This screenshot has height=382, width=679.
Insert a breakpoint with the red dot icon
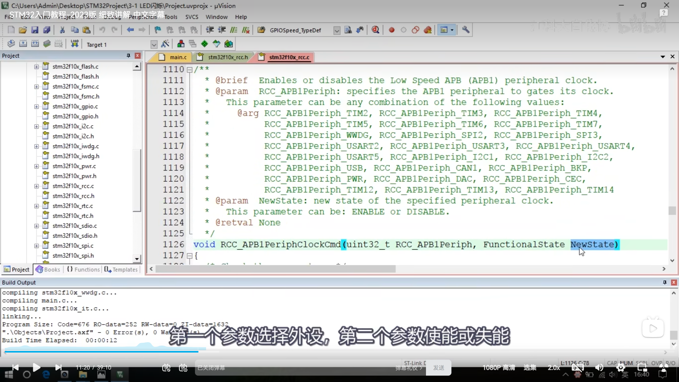click(x=391, y=30)
